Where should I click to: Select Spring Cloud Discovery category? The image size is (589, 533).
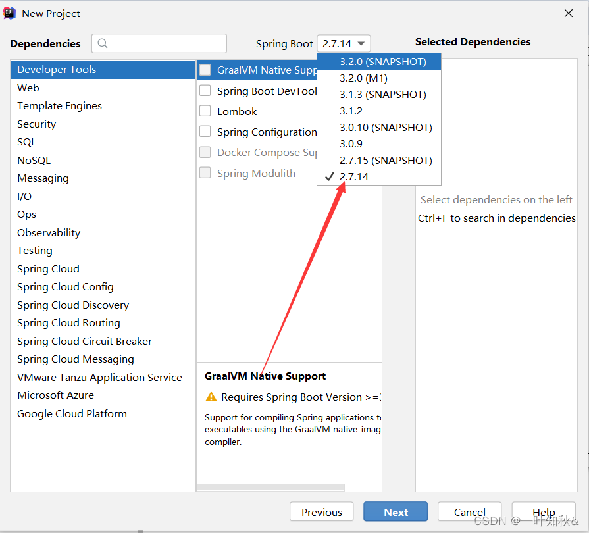pyautogui.click(x=103, y=305)
